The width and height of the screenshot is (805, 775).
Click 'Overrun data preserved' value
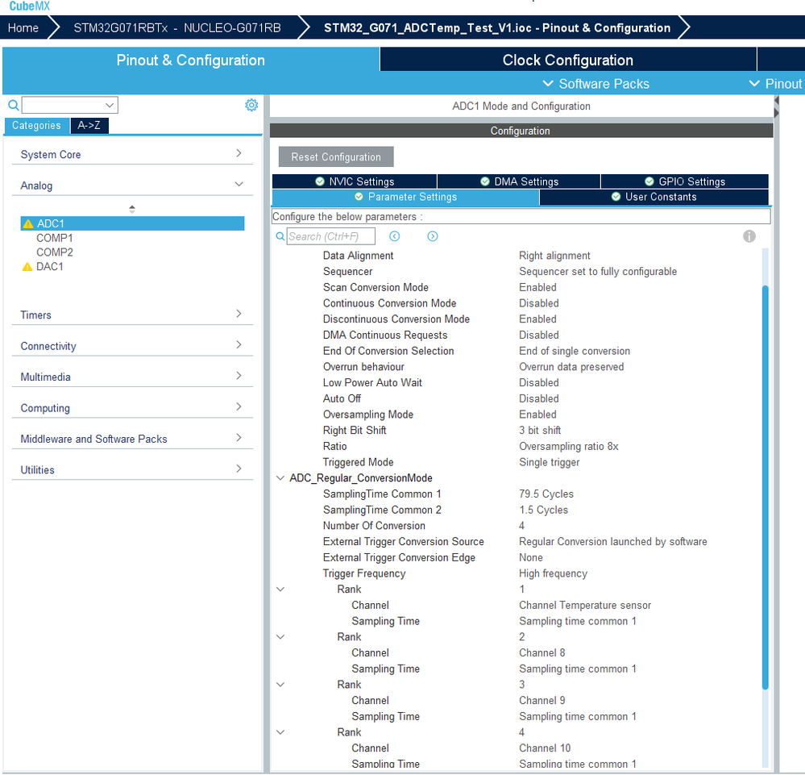click(x=571, y=367)
